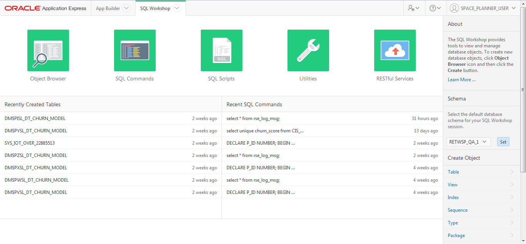Open the Object Browser icon
The image size is (526, 244).
coord(48,50)
